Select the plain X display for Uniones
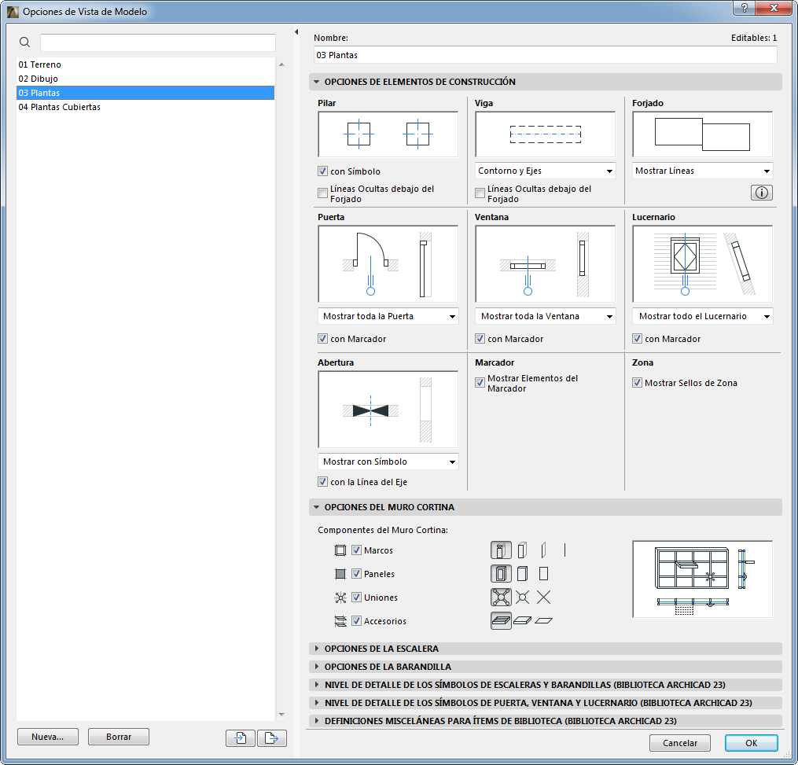 pyautogui.click(x=544, y=597)
